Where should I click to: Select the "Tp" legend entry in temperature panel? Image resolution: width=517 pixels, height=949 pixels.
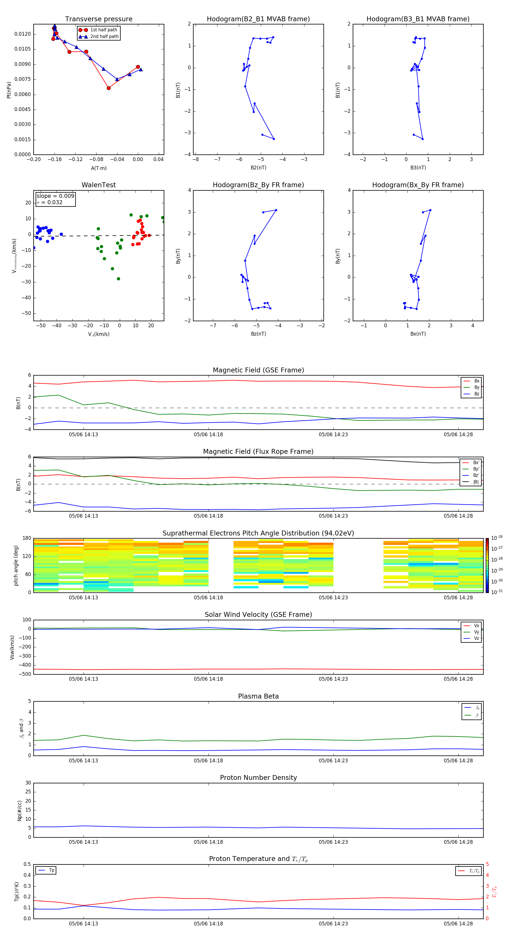click(x=46, y=870)
